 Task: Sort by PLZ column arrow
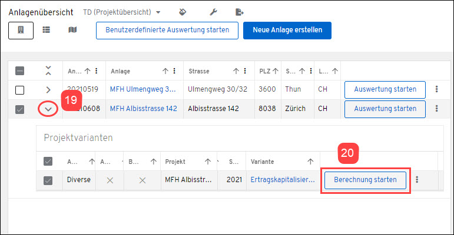[276, 71]
